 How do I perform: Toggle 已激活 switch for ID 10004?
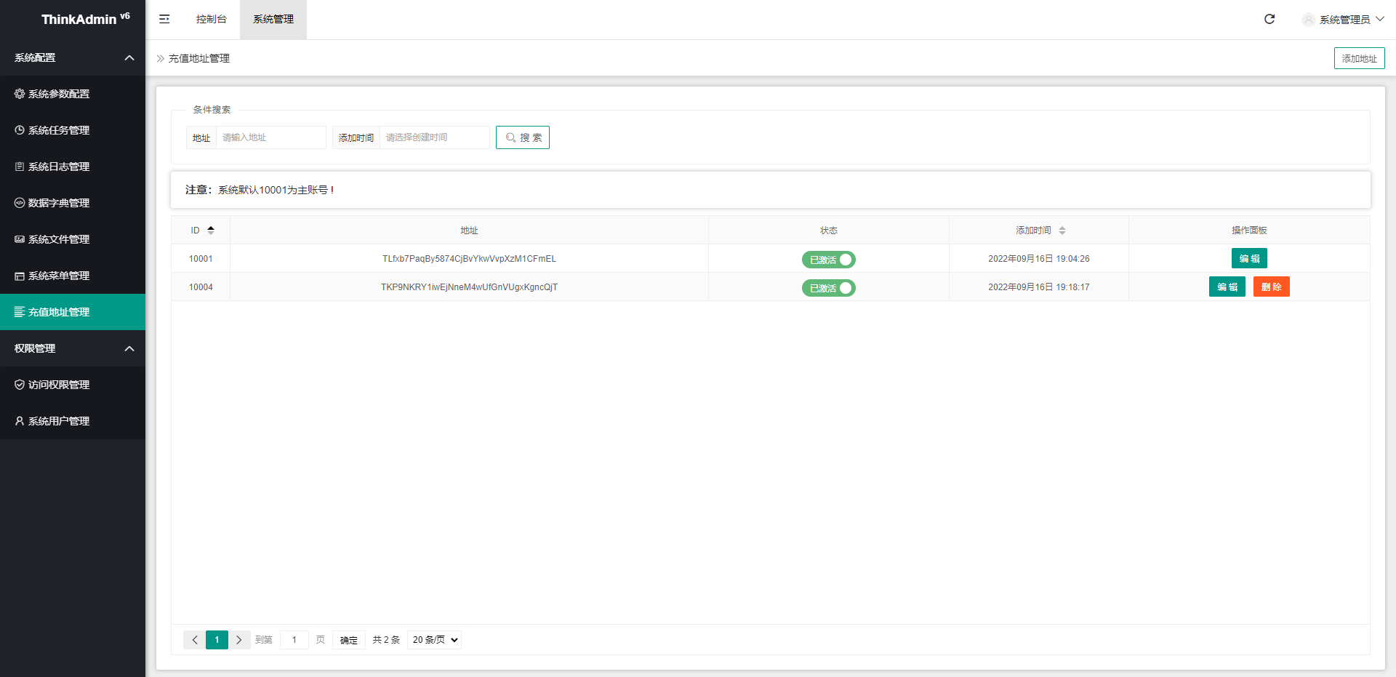tap(828, 288)
